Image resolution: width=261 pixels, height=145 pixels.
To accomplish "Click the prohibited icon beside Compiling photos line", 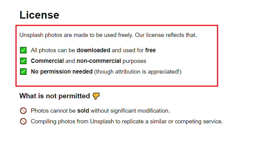I will tap(23, 121).
